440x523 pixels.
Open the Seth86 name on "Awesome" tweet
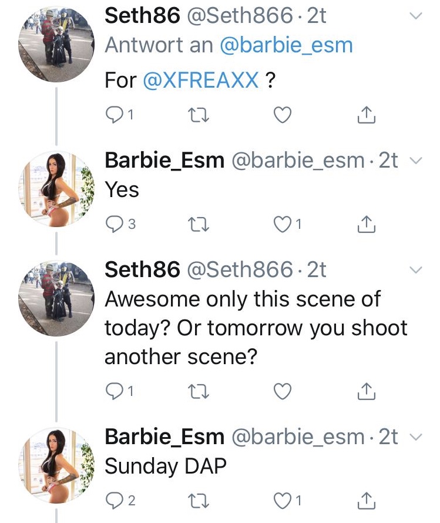click(142, 269)
